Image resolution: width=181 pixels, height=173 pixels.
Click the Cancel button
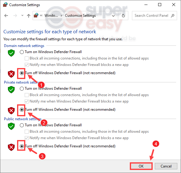coord(166,166)
